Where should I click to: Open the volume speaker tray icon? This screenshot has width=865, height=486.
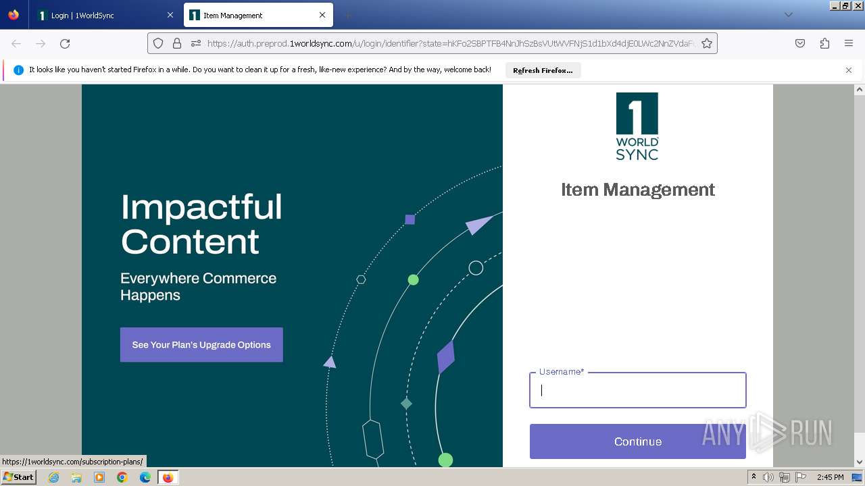pos(768,477)
